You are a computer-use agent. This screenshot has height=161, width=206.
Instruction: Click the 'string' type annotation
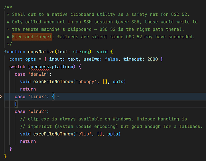click(x=81, y=52)
